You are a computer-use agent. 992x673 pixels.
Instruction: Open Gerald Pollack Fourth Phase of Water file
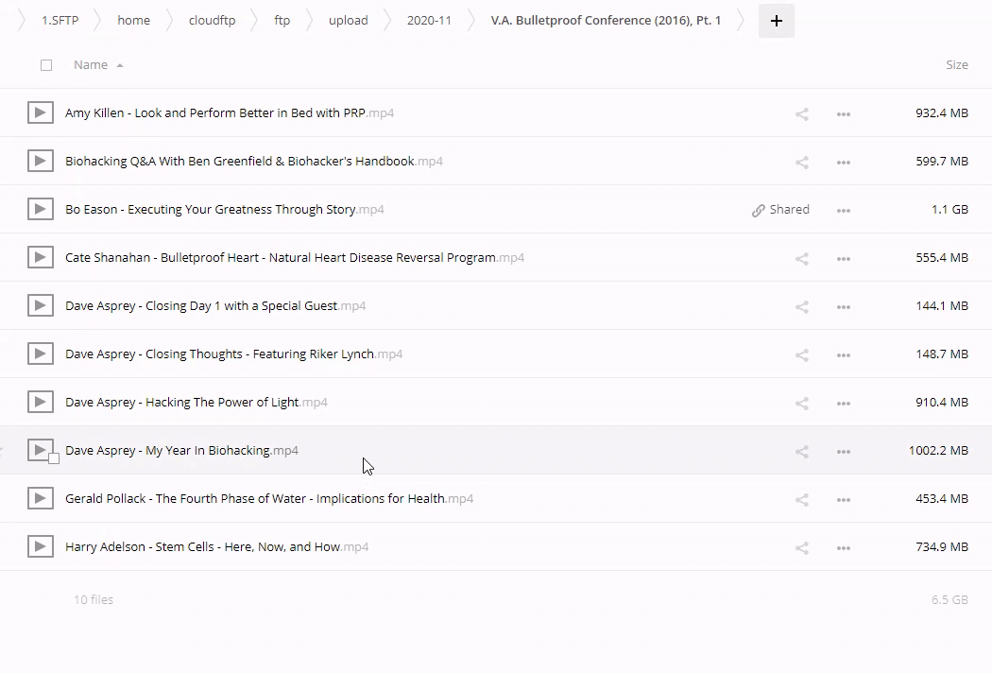coord(255,499)
